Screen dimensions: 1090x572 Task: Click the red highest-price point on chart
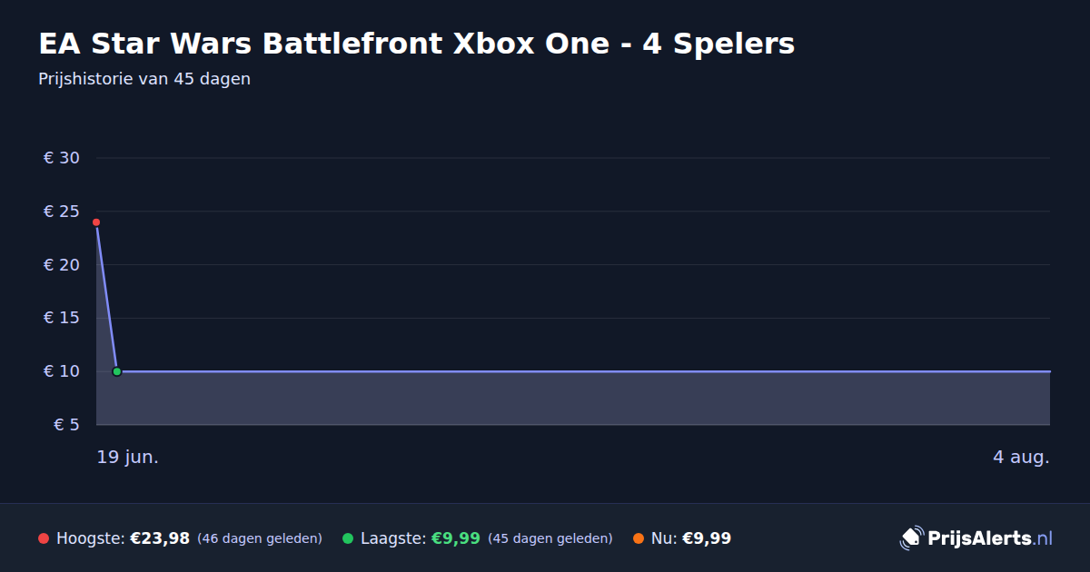pos(96,222)
